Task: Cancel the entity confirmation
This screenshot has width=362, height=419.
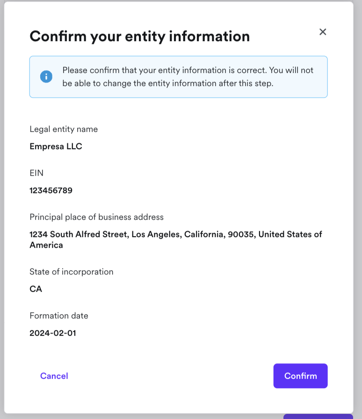Action: [54, 376]
